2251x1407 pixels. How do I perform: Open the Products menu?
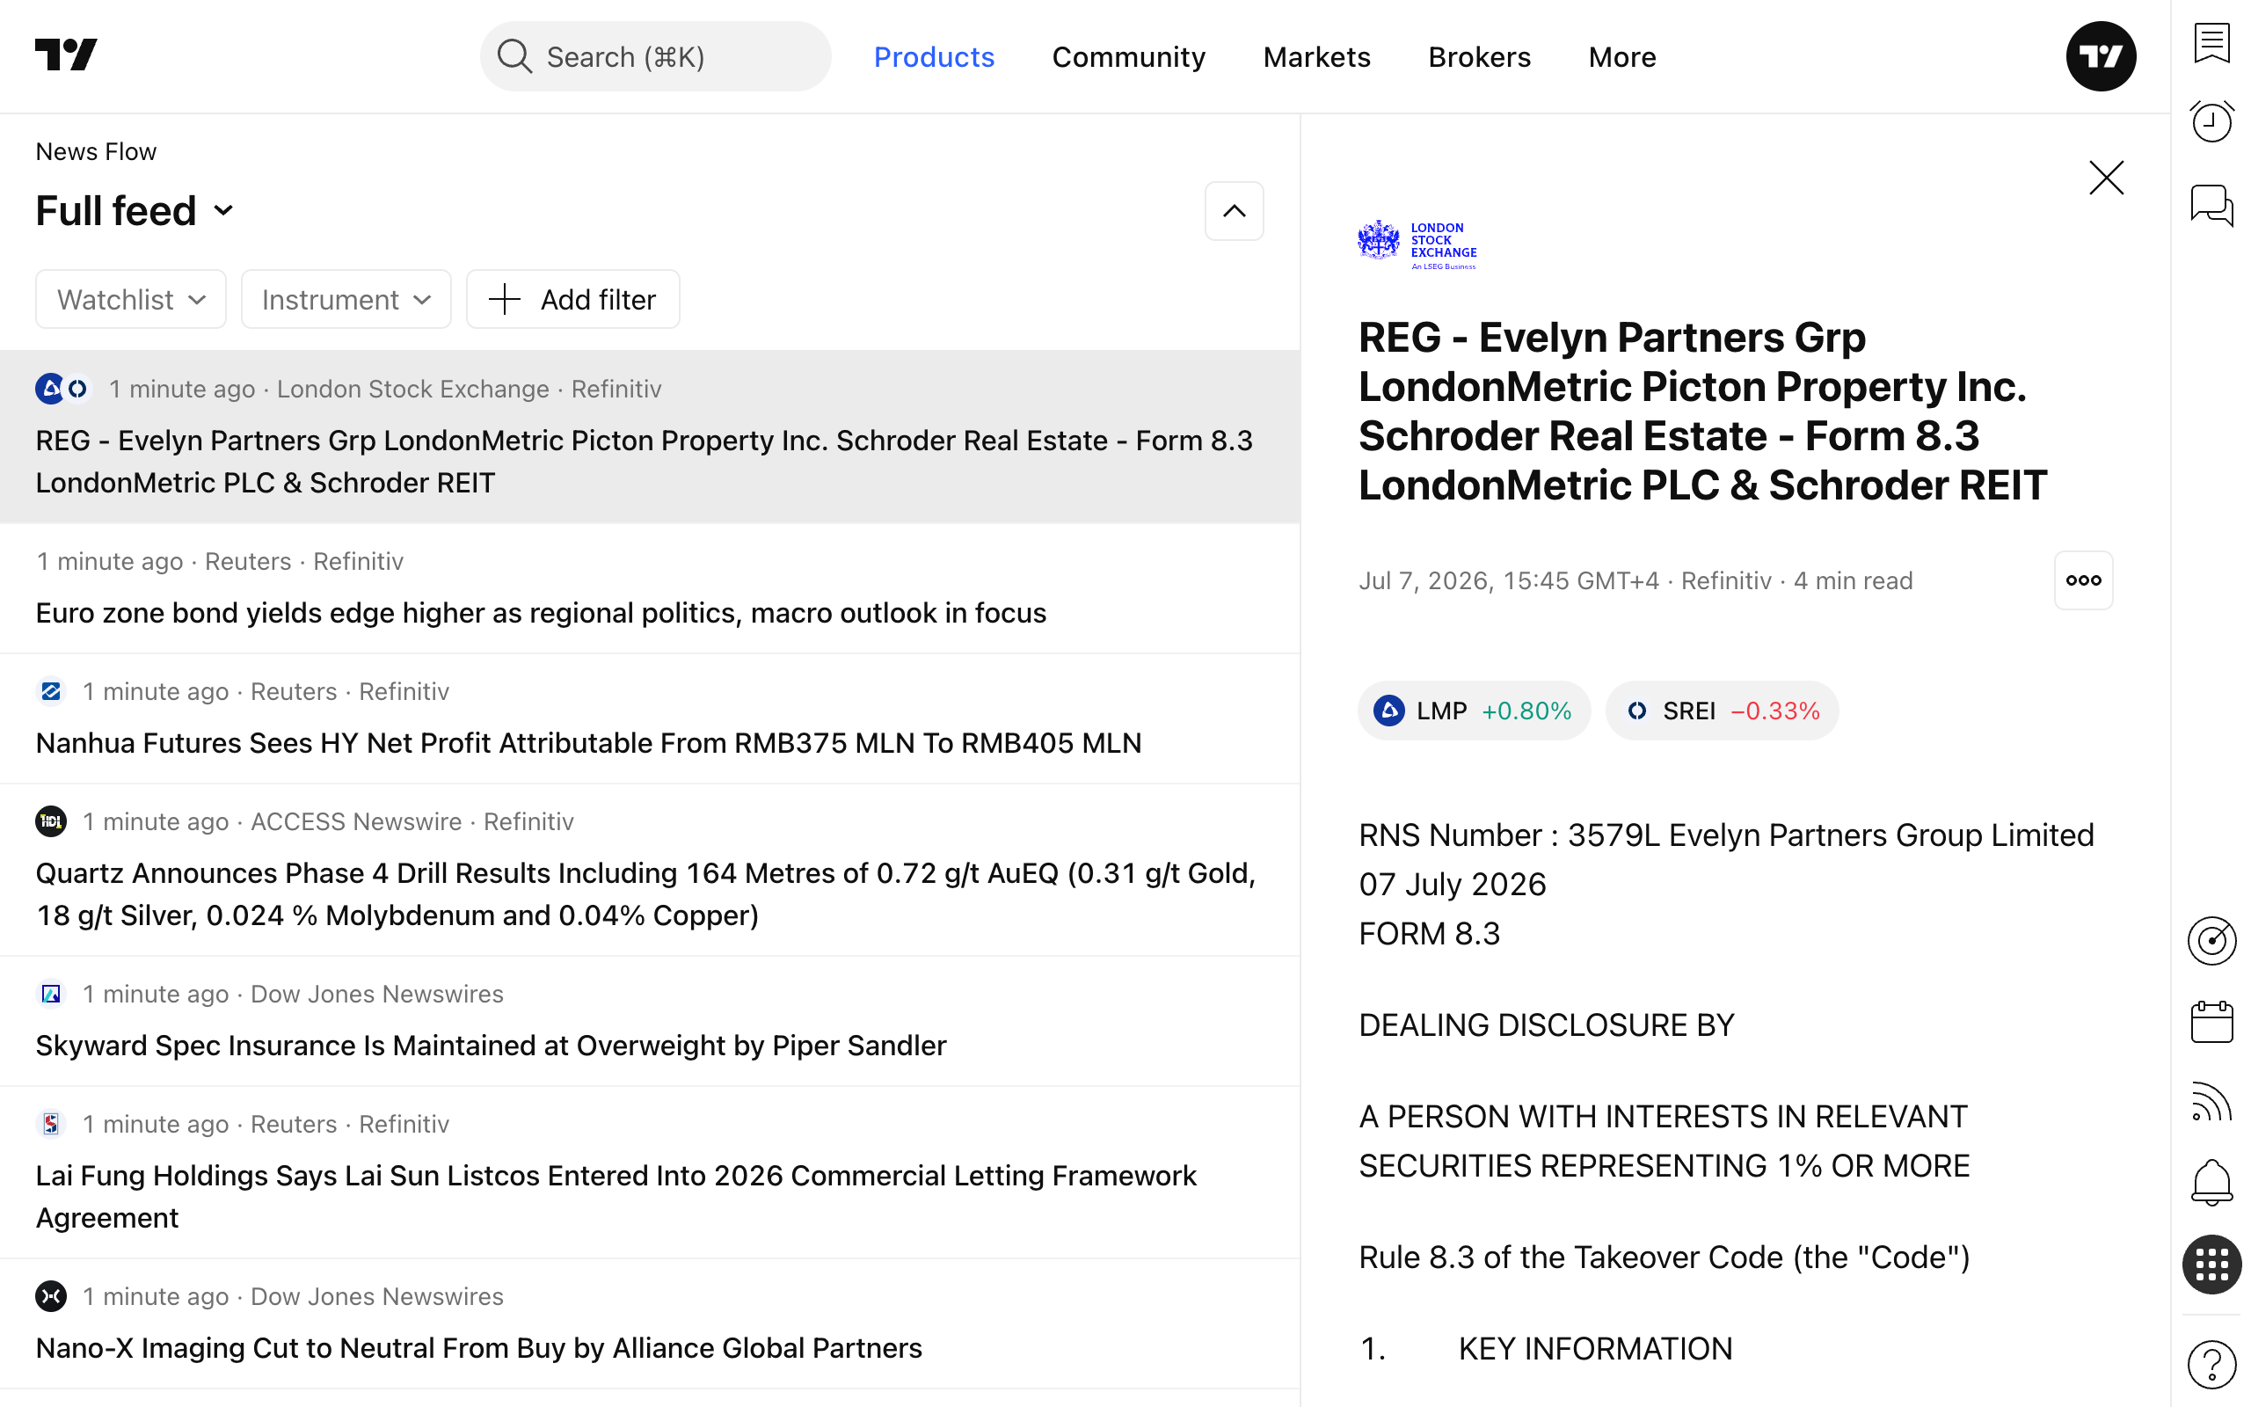point(934,57)
